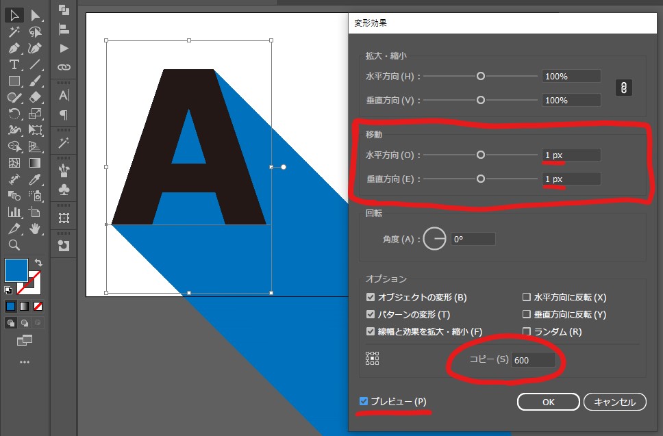Select the Column Graph tool
This screenshot has height=436, width=663.
14,212
